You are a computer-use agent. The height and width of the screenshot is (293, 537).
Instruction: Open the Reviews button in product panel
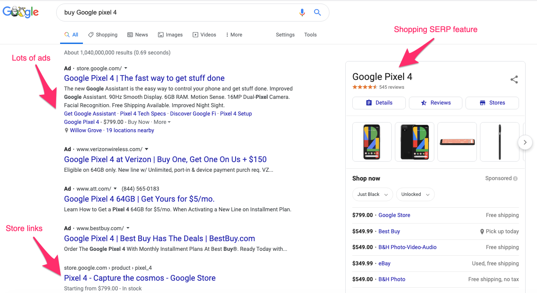click(435, 103)
